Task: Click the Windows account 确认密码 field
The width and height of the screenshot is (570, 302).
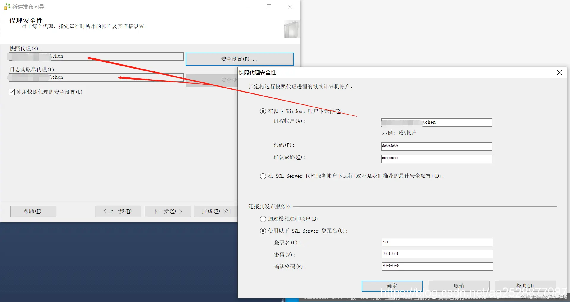Action: click(x=437, y=159)
